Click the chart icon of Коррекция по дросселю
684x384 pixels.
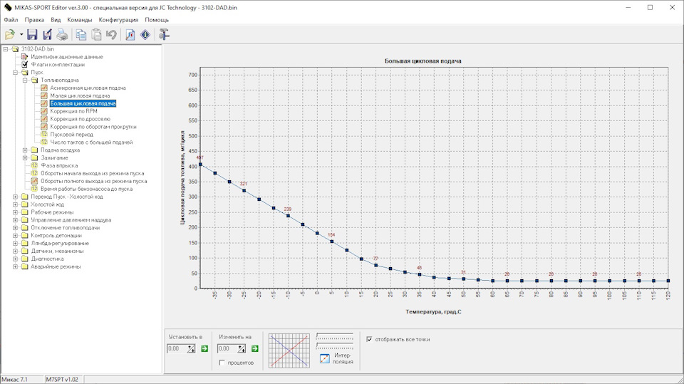pos(44,119)
